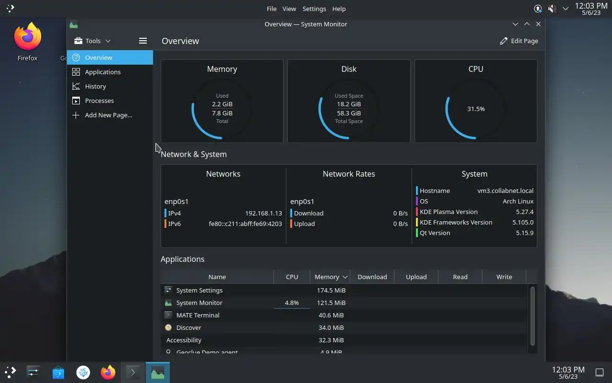This screenshot has width=612, height=383.
Task: Click the Memory usage circular gauge
Action: pyautogui.click(x=222, y=109)
